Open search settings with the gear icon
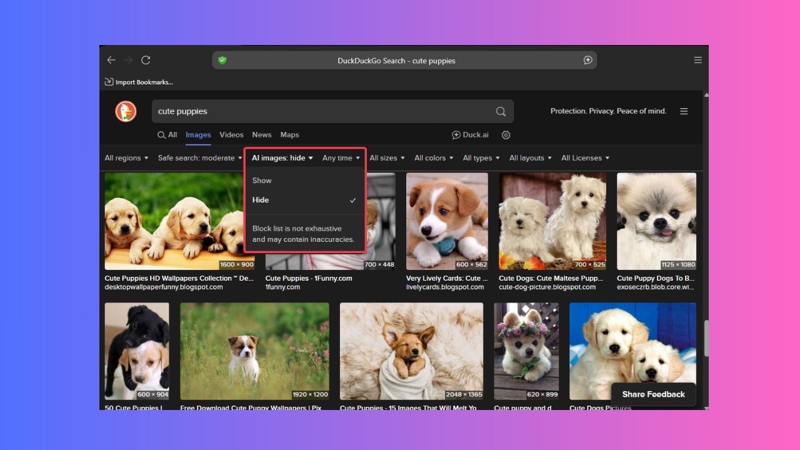Viewport: 800px width, 450px height. click(x=506, y=134)
